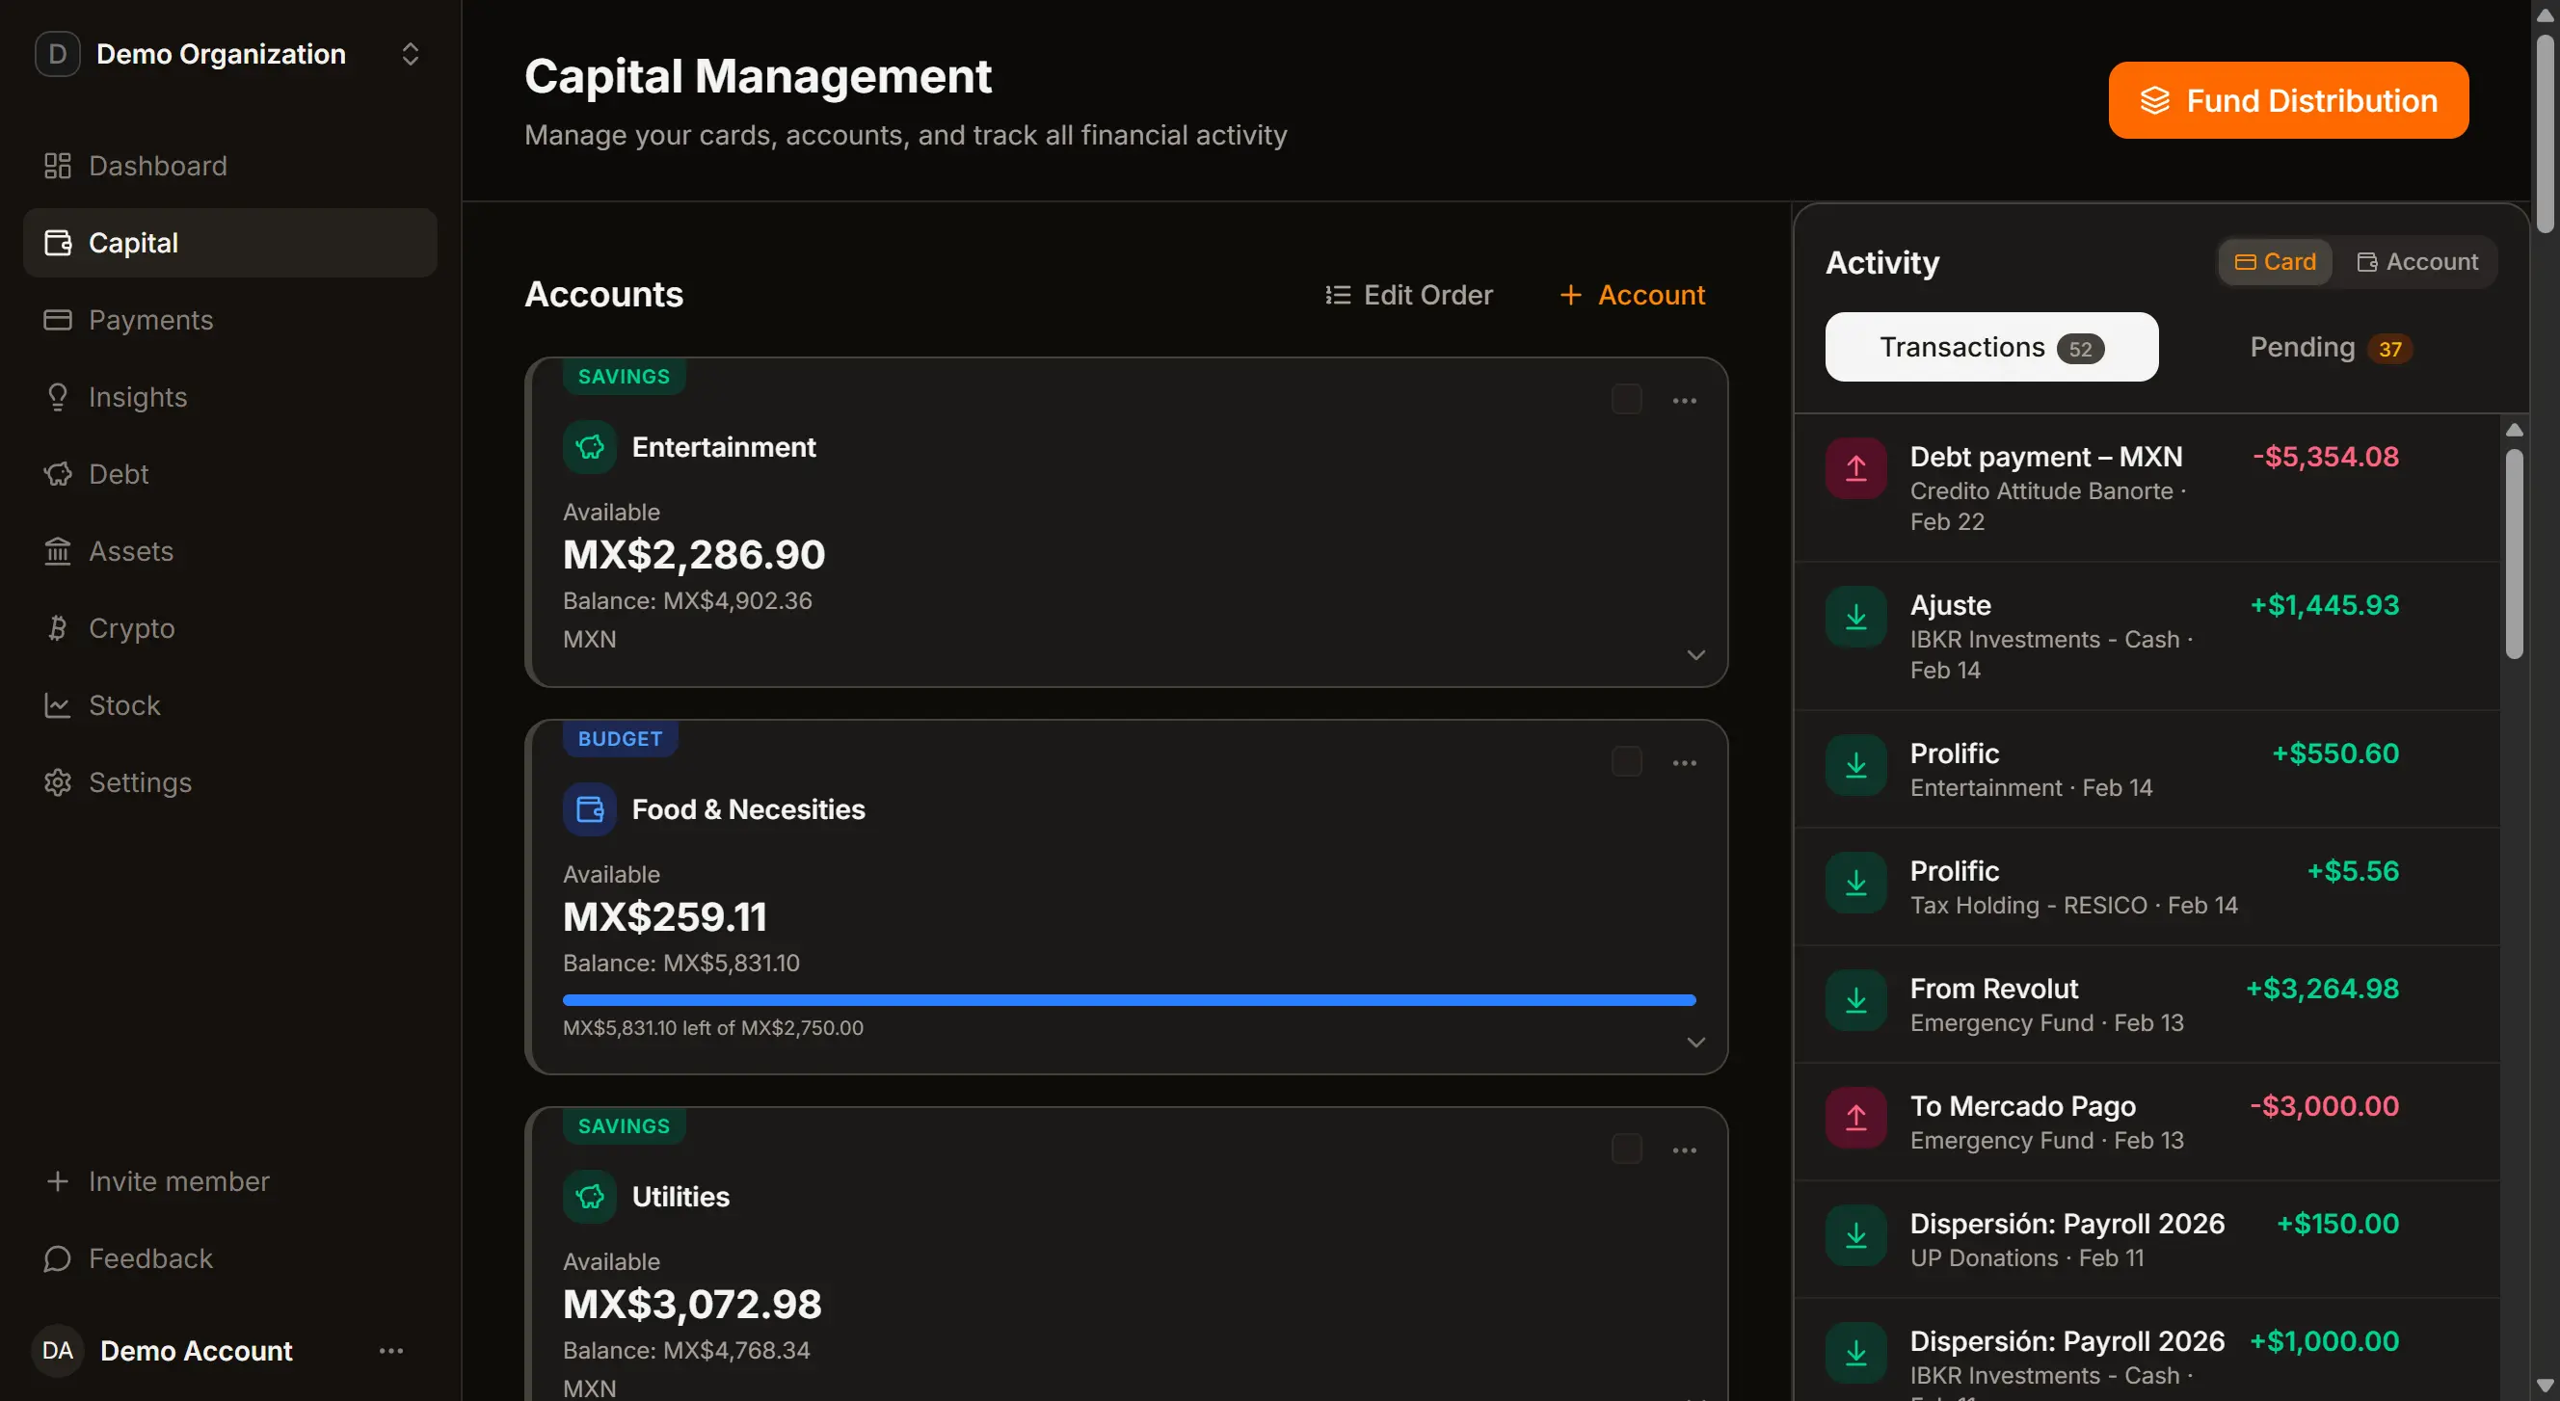Click the BUDGET tag on Food & Necesities
2560x1401 pixels.
click(620, 739)
